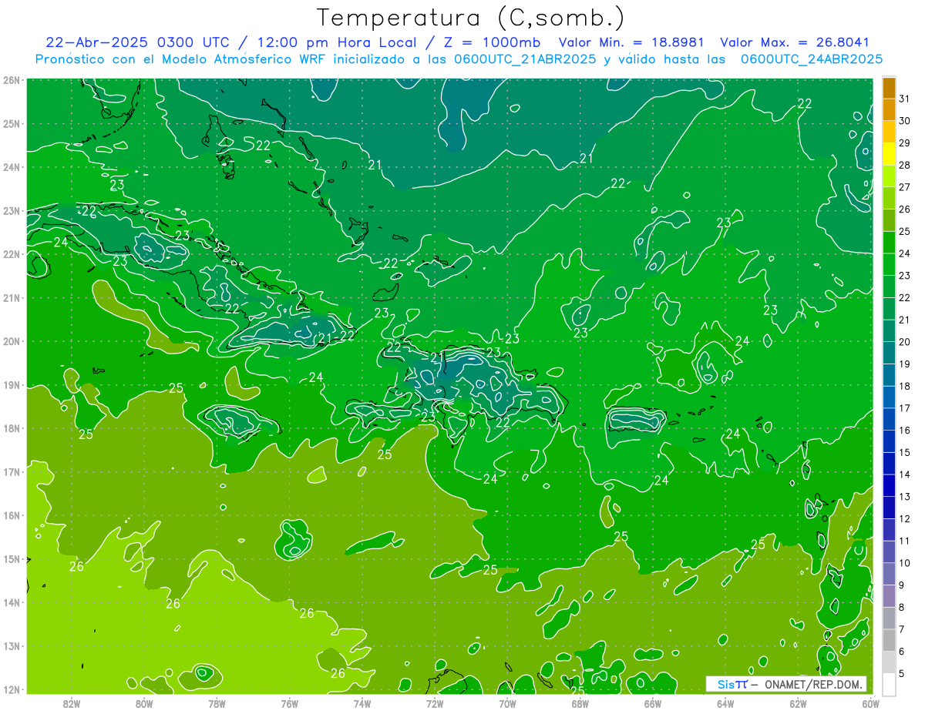Click the 70W longitude axis label
Viewport: 925px width, 714px height.
507,703
